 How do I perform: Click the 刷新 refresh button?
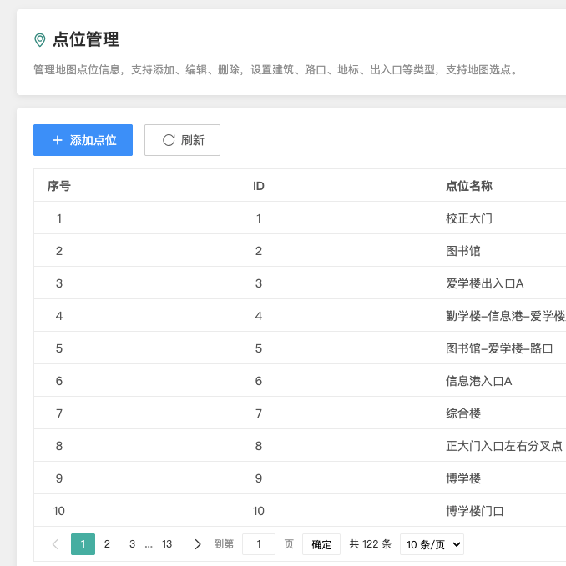[x=182, y=140]
